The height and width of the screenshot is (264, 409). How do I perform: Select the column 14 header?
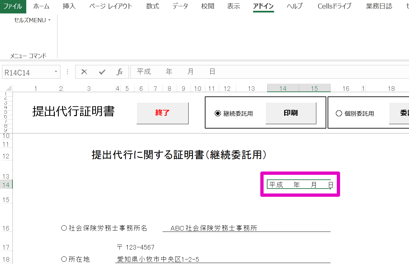(283, 88)
